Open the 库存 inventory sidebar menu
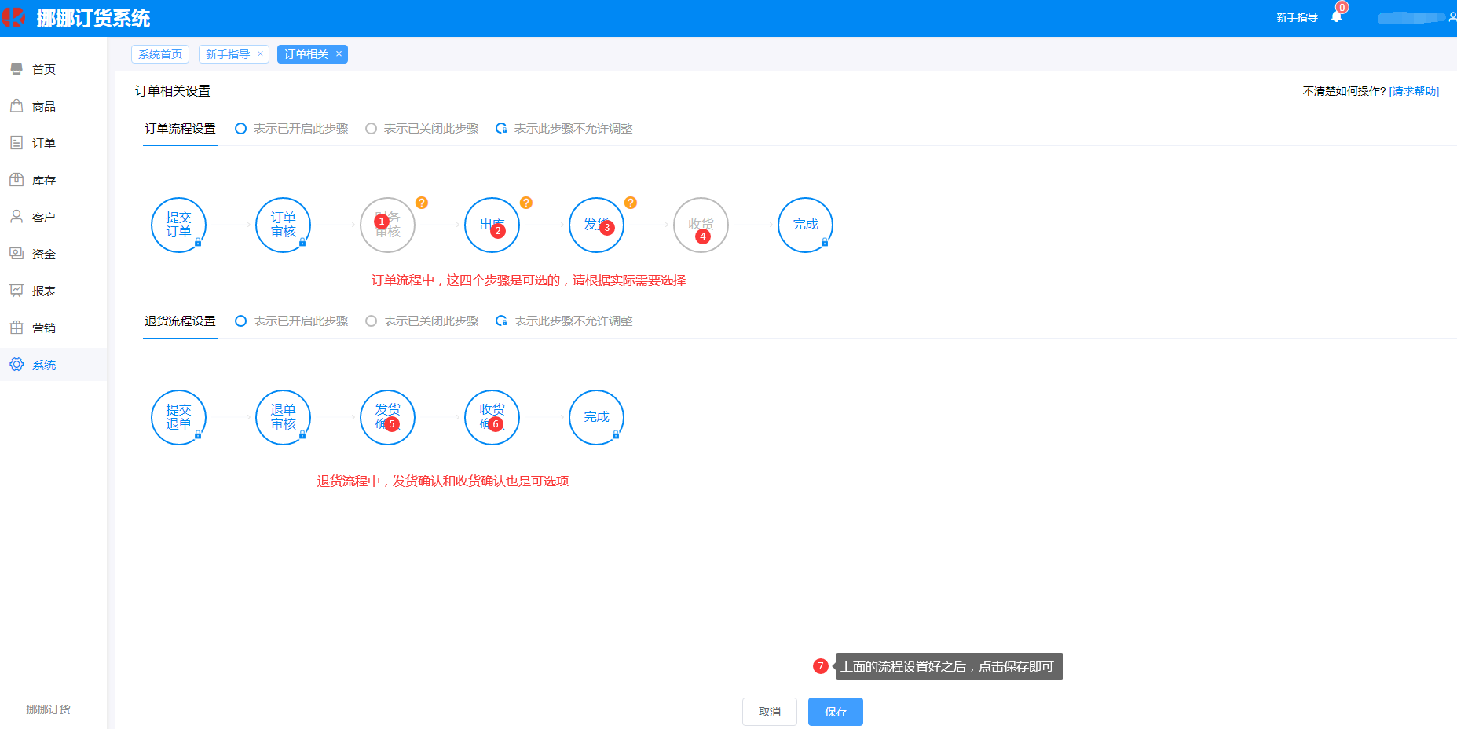The height and width of the screenshot is (729, 1457). (44, 180)
